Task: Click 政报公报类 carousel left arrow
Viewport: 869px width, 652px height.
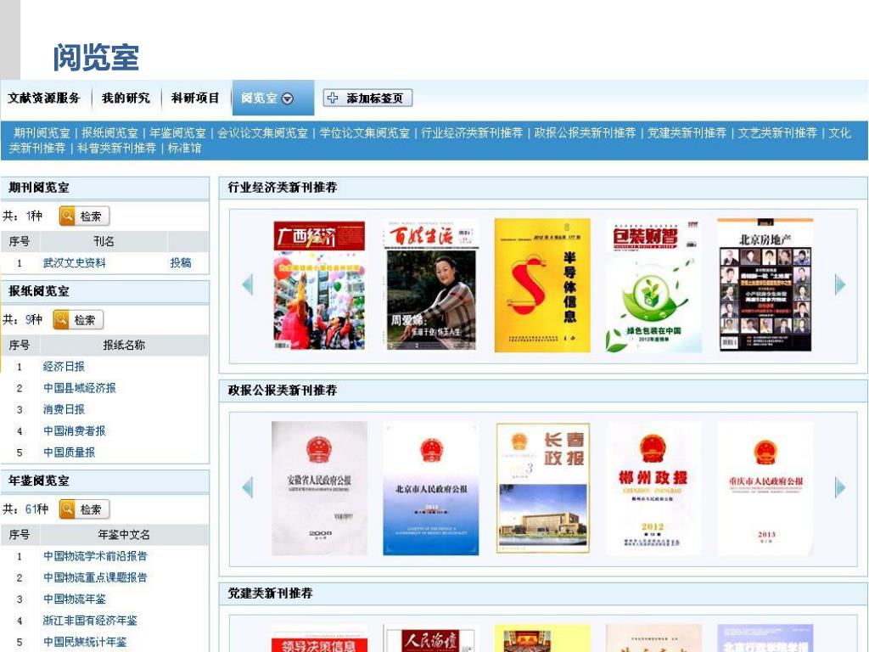Action: point(248,487)
